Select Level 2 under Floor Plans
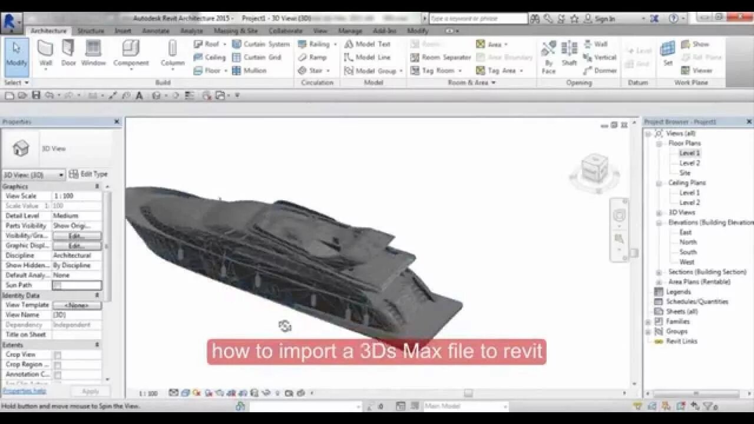Viewport: 754px width, 424px height. click(x=690, y=163)
